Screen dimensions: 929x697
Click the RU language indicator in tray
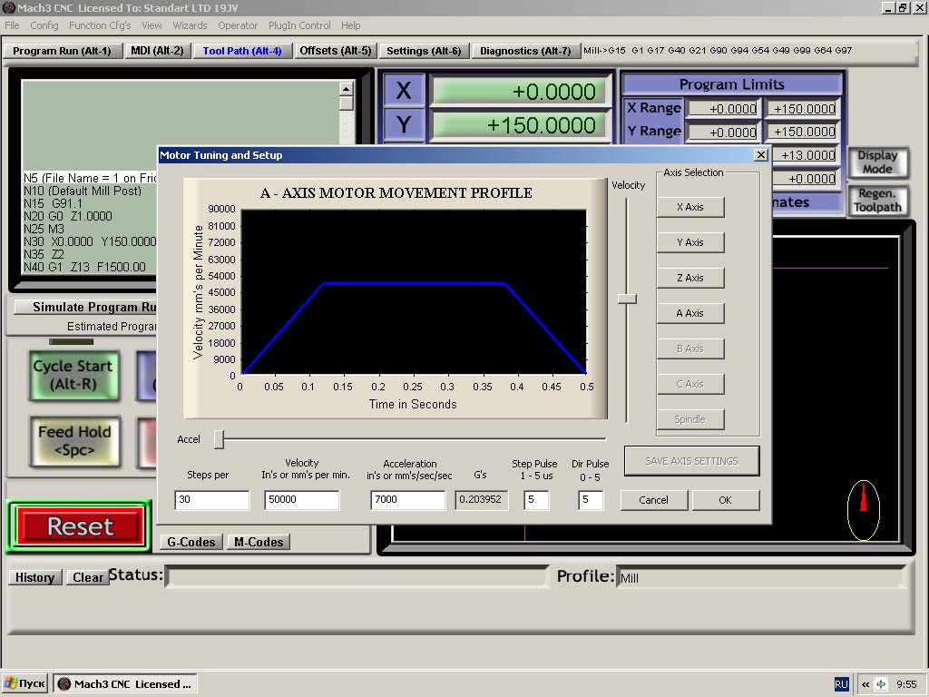click(x=841, y=684)
